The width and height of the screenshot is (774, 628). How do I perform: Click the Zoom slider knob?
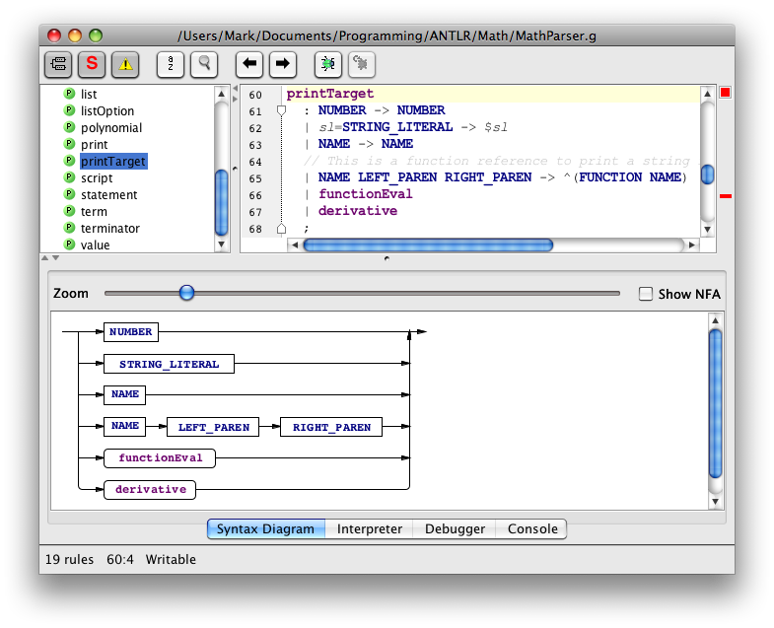186,293
